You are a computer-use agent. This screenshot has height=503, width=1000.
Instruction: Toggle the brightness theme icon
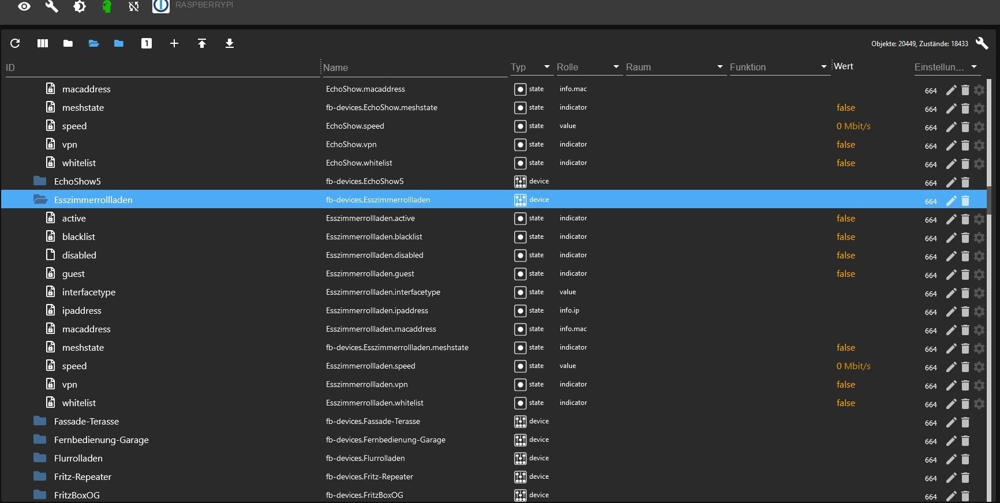click(x=80, y=6)
